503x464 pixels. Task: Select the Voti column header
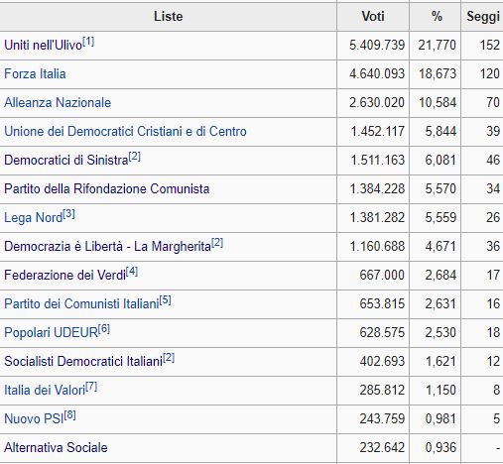(x=373, y=17)
